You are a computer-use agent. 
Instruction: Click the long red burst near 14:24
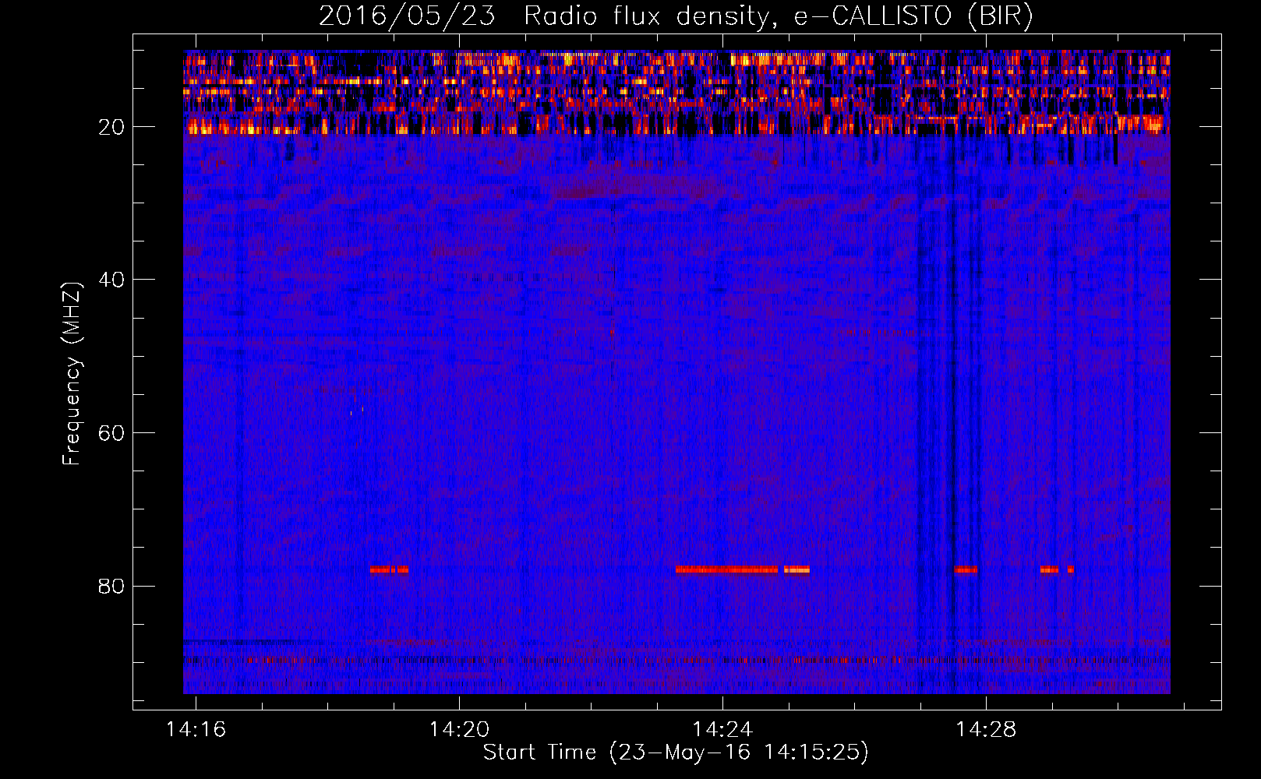726,569
